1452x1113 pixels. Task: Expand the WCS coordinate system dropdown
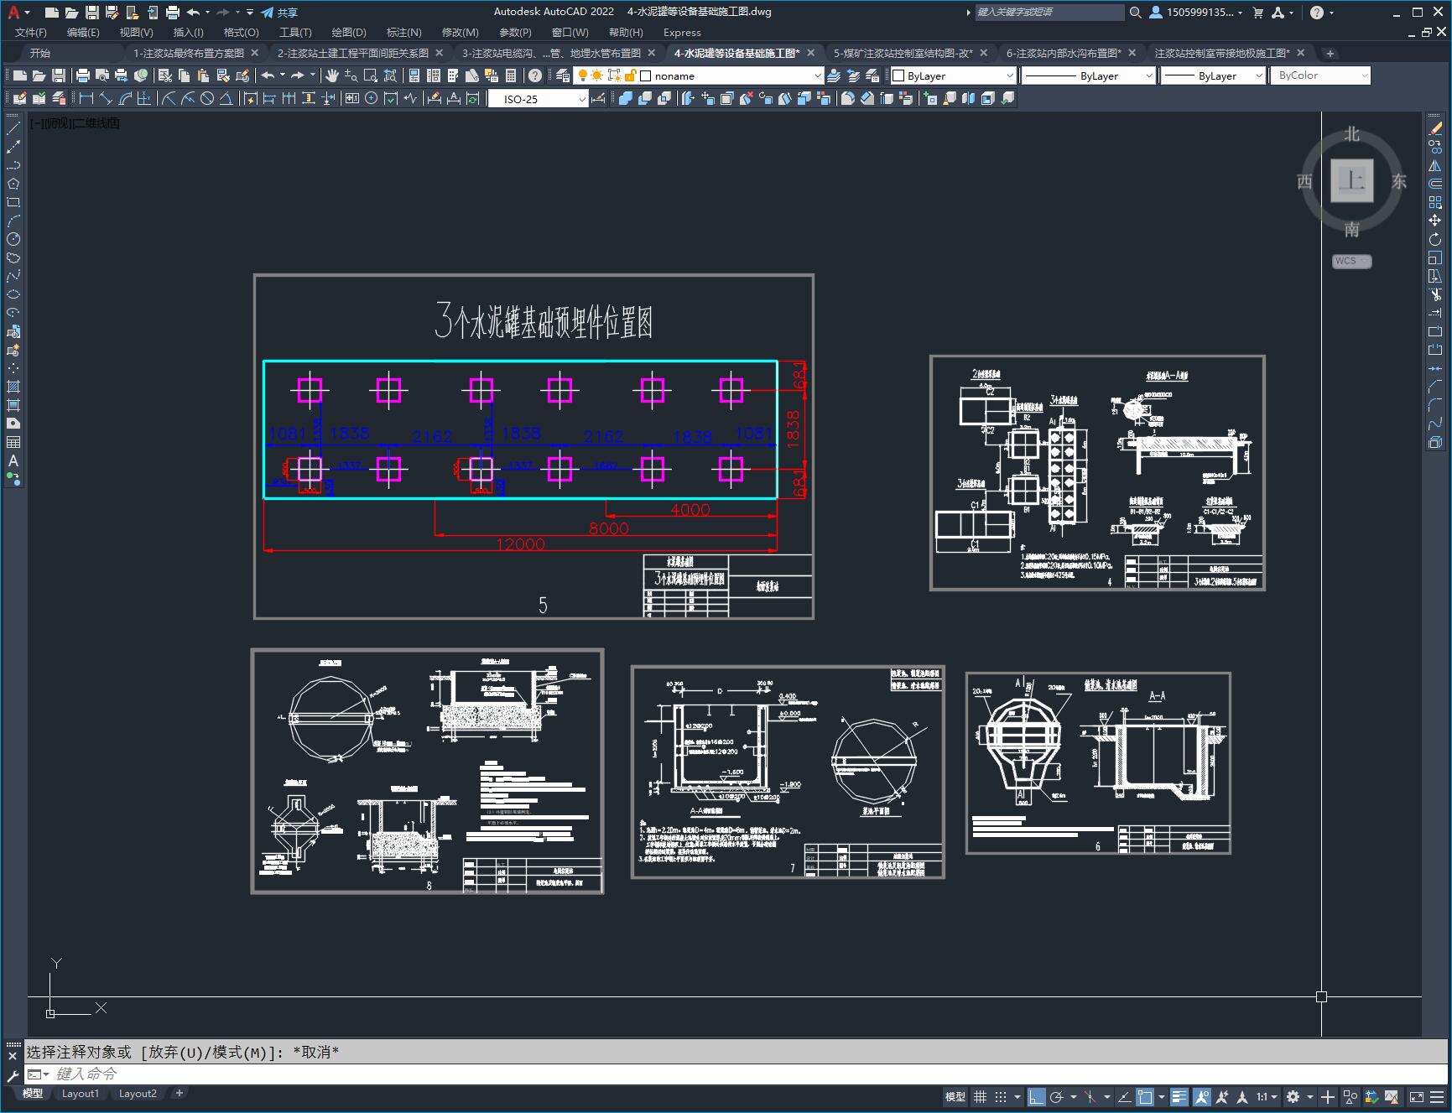coord(1351,261)
